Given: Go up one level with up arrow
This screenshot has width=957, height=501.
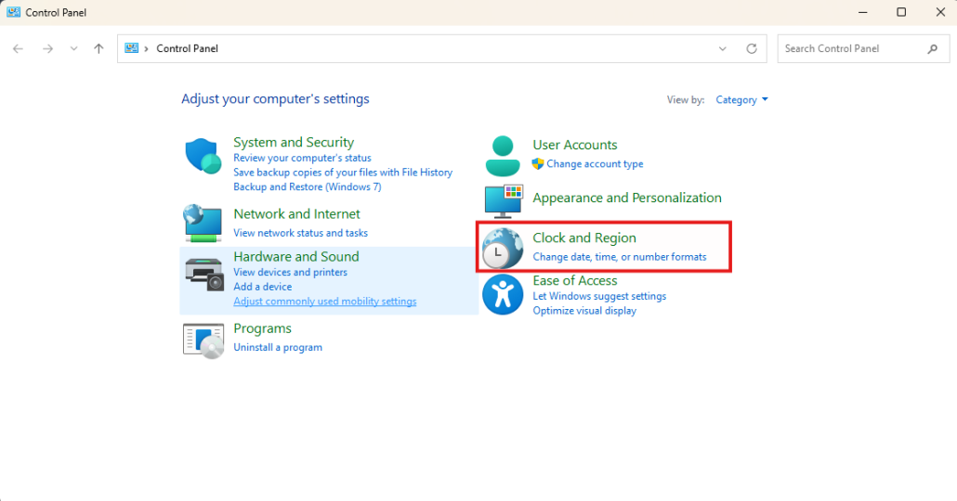Looking at the screenshot, I should (98, 48).
